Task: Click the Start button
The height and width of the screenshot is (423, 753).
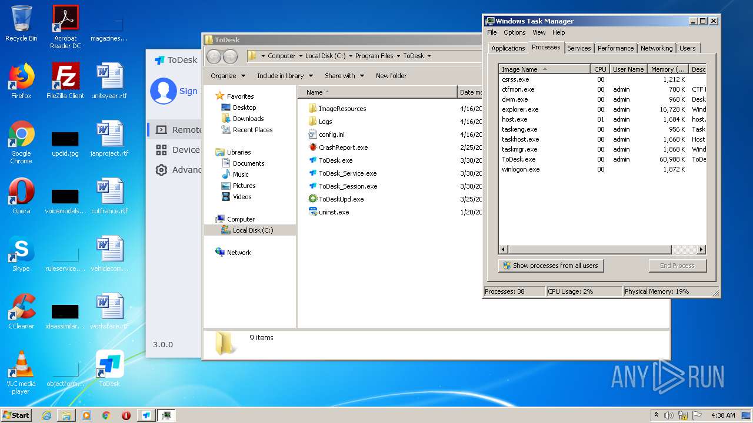Action: [16, 415]
